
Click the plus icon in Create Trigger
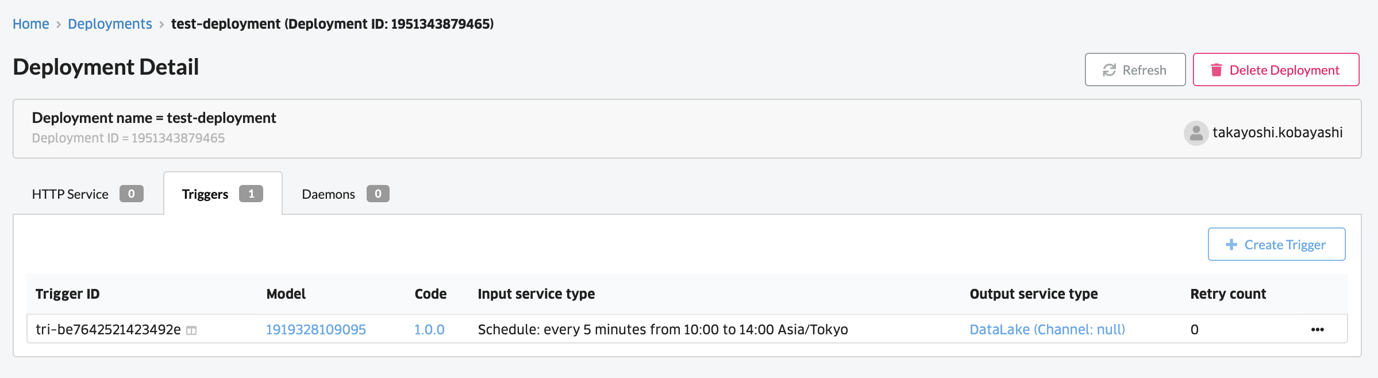coord(1231,245)
